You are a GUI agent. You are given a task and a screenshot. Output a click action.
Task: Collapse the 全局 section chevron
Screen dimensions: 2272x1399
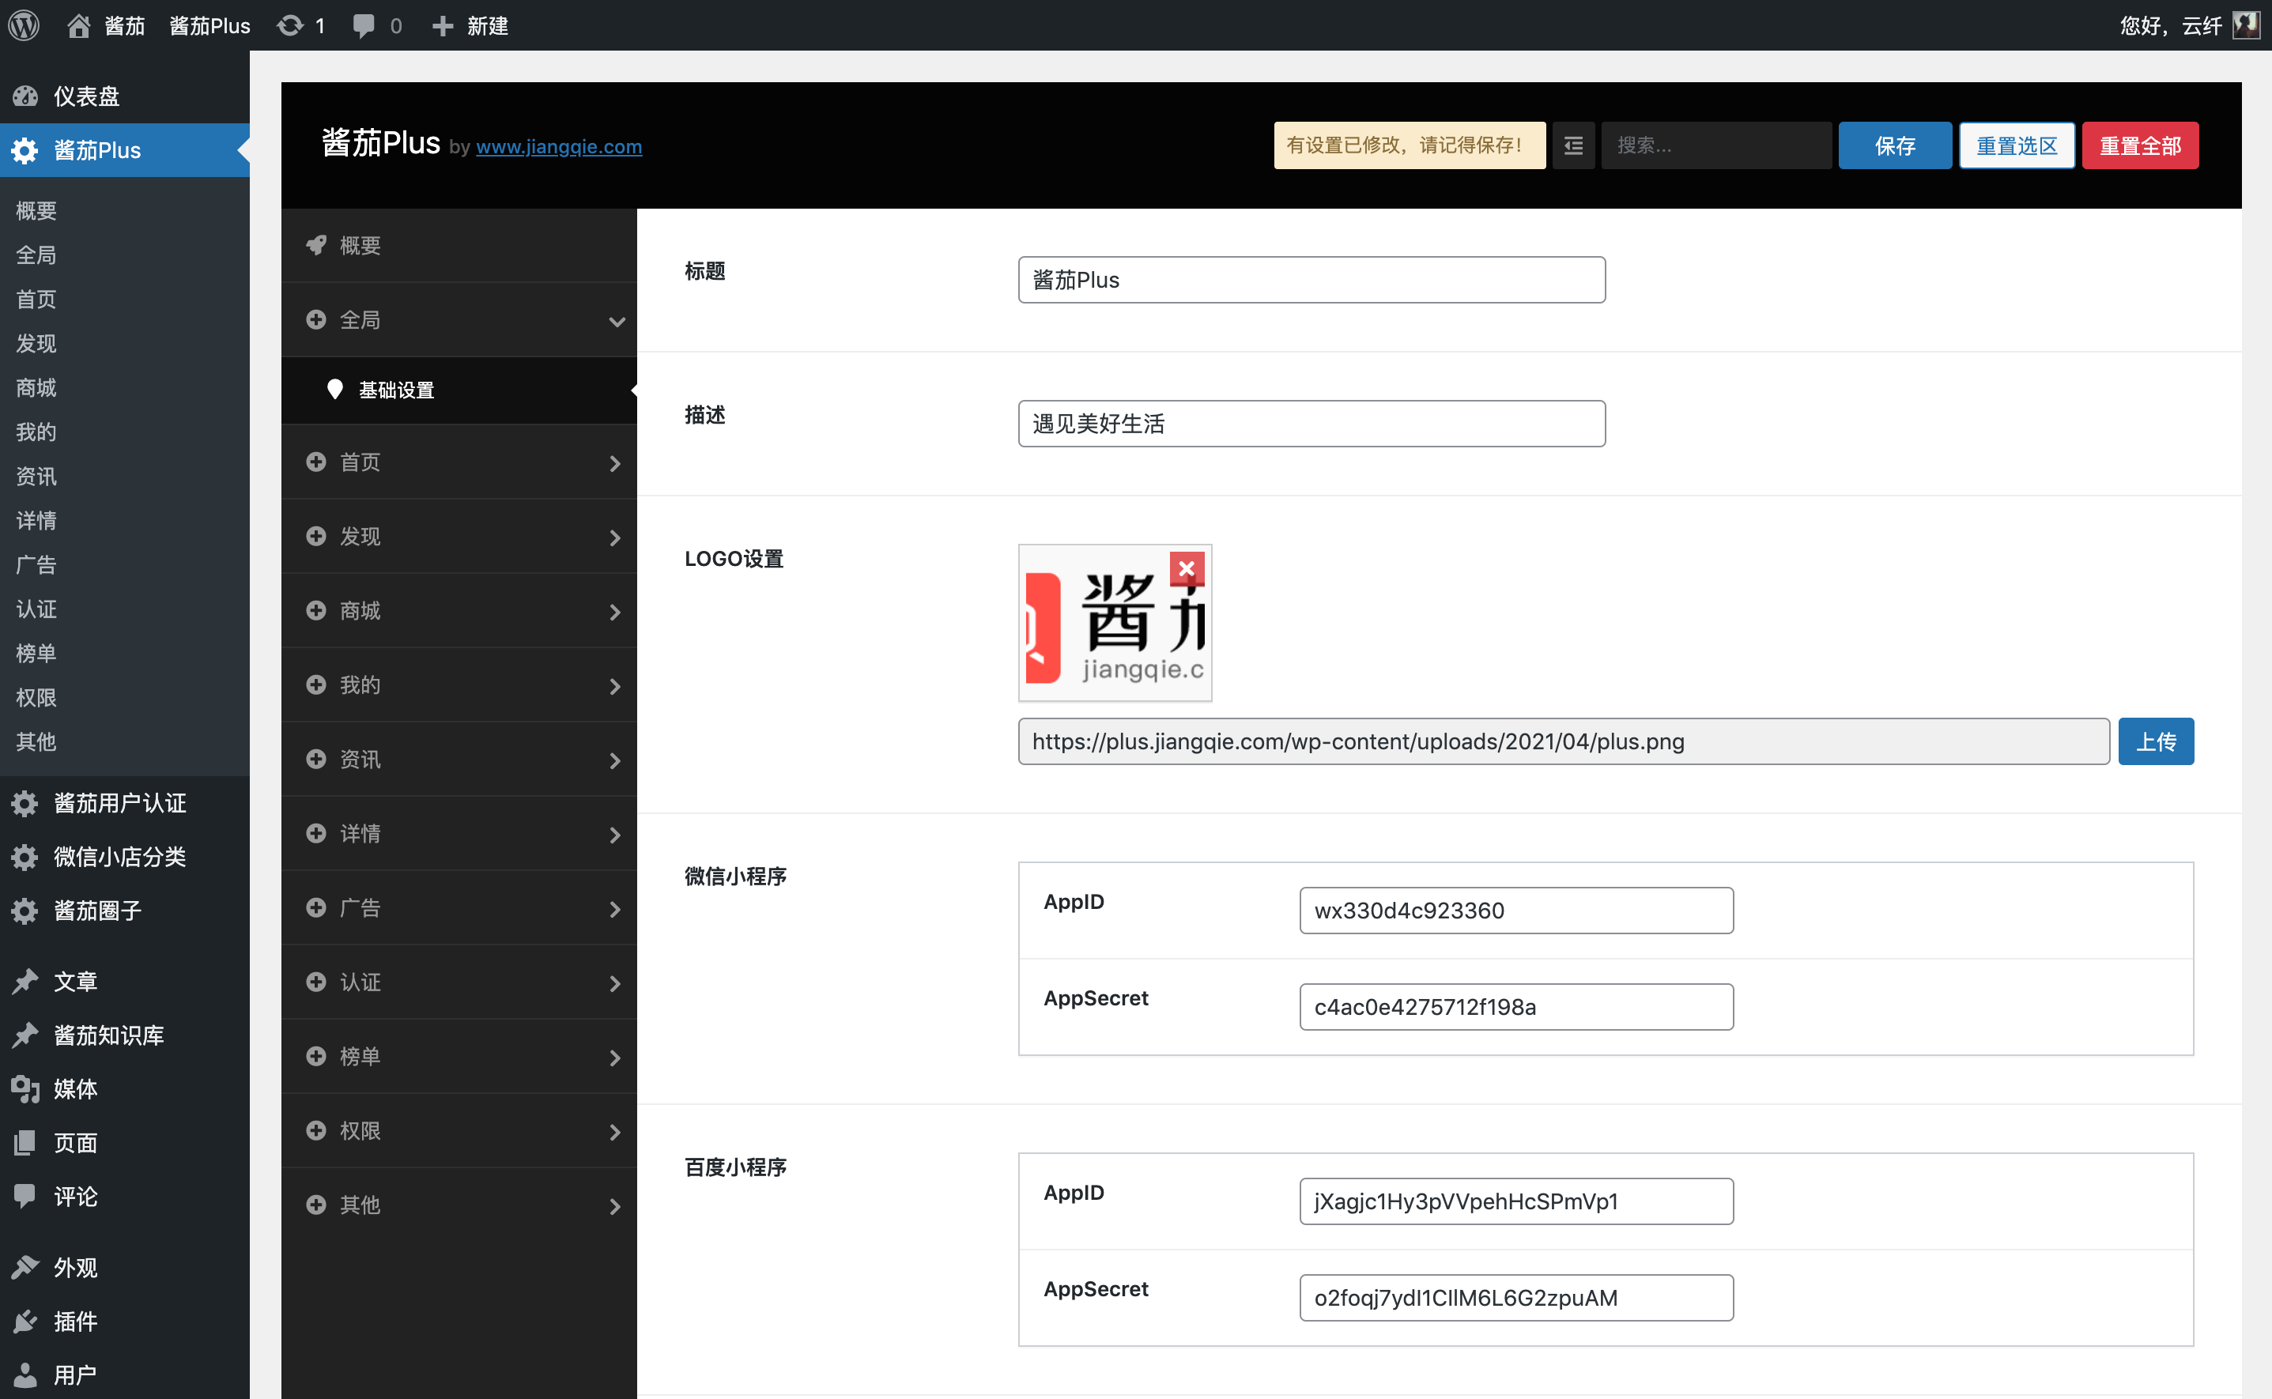617,321
